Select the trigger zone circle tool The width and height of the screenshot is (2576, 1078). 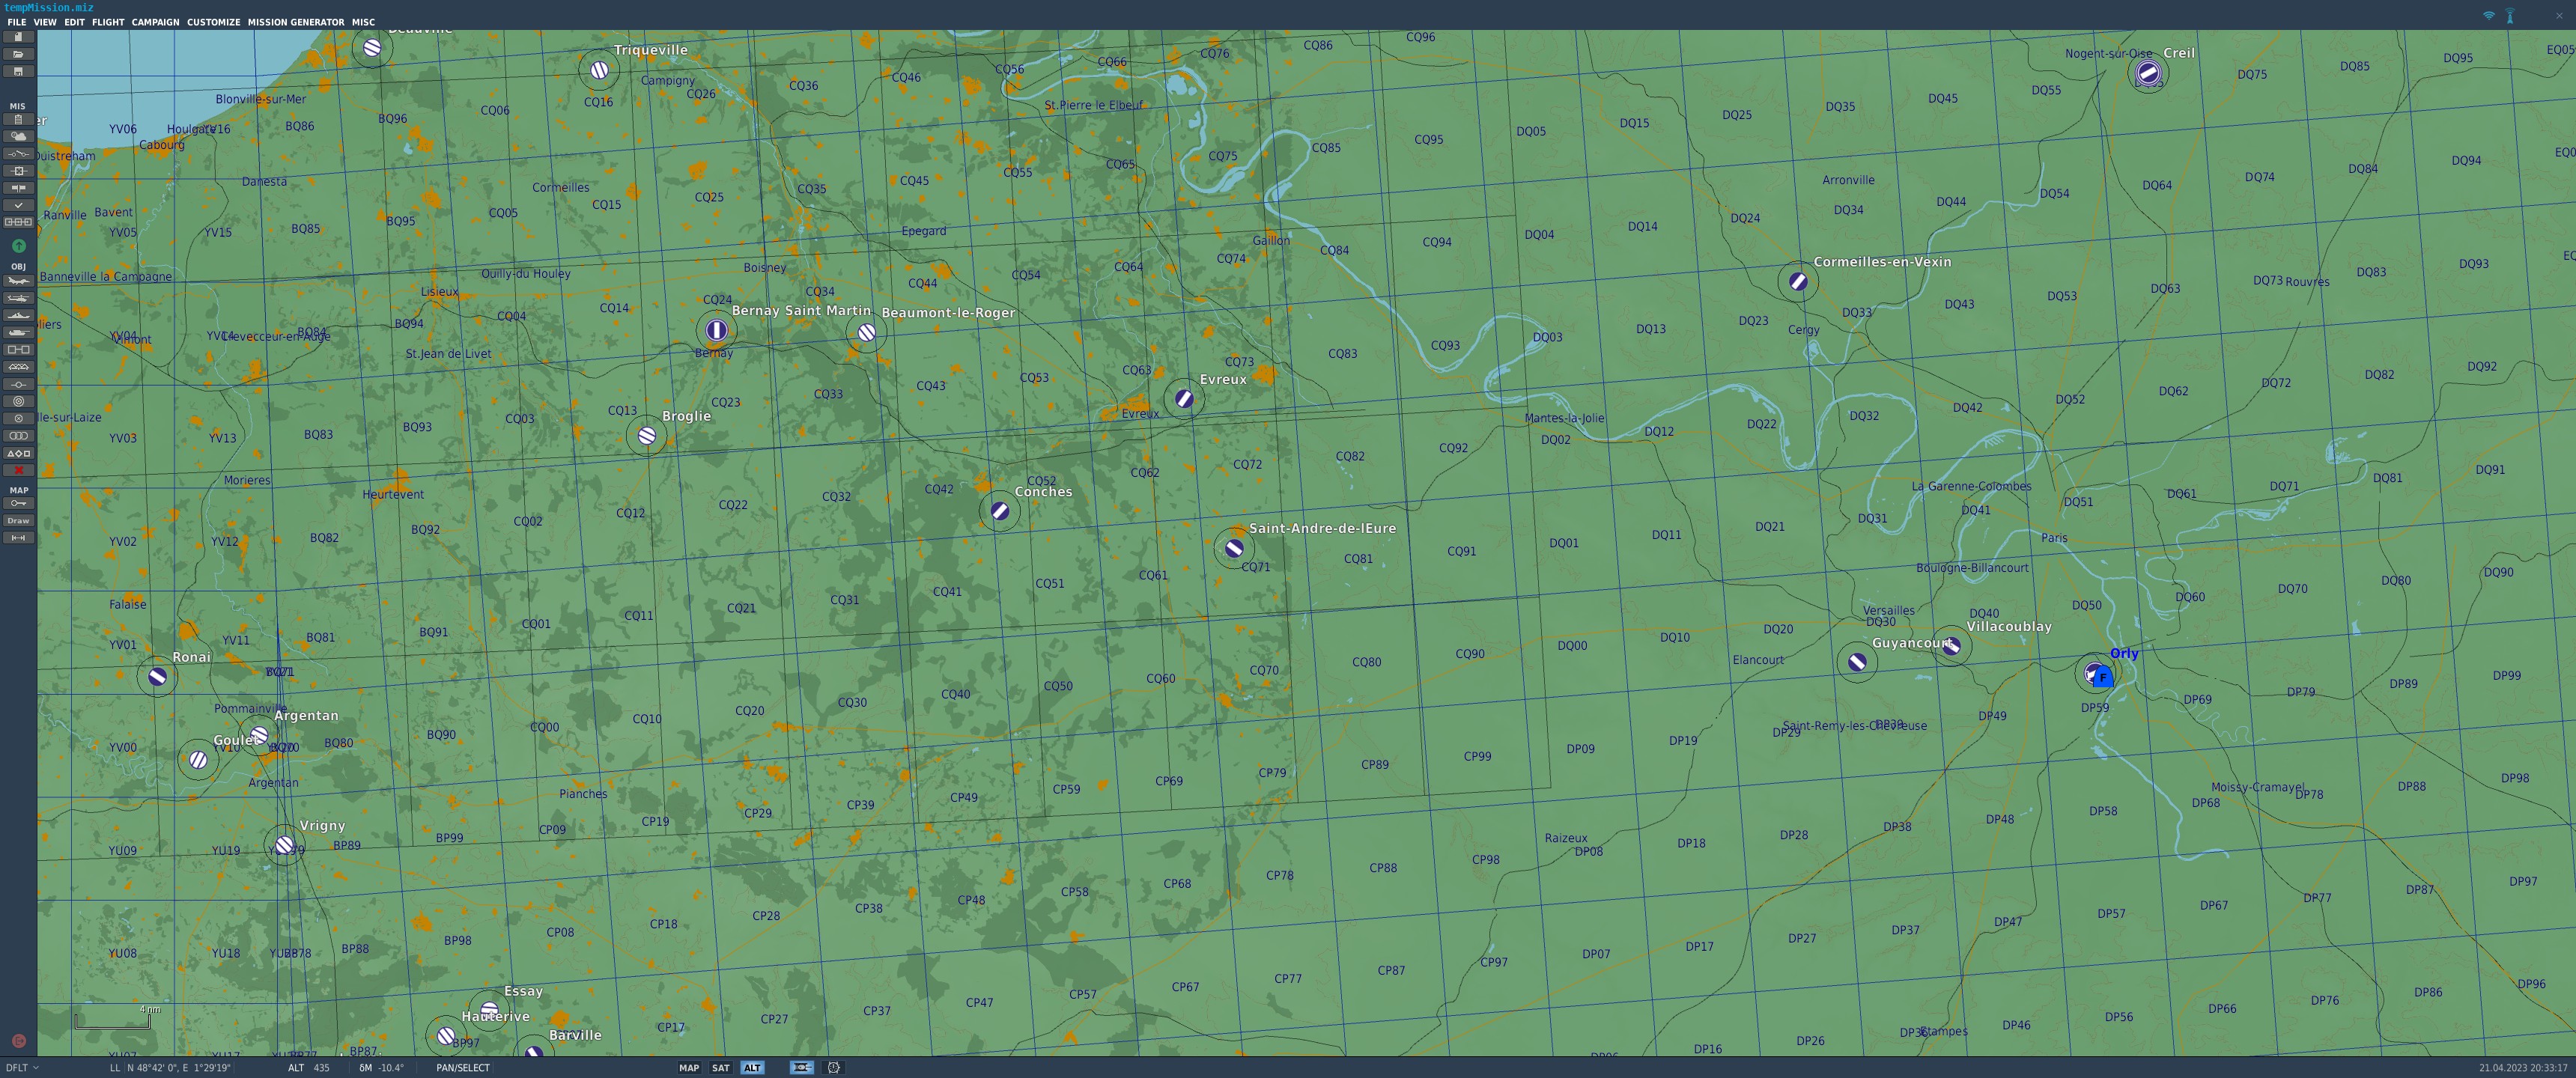click(18, 401)
